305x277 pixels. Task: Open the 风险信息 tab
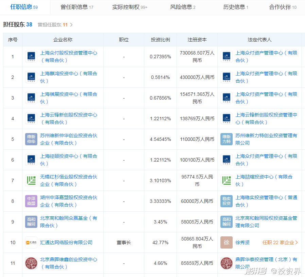pos(183,7)
